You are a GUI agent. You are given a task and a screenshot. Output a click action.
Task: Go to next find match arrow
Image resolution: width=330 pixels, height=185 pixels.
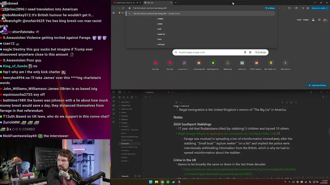[x=287, y=103]
